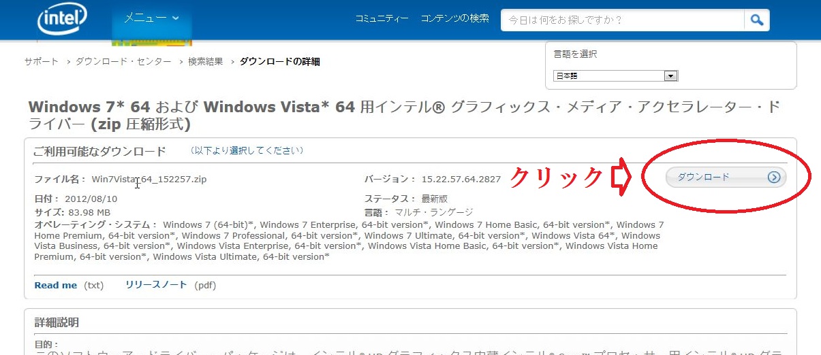Viewport: 821px width, 355px height.
Task: Click the arrow icon on ダウンロード button
Action: point(773,177)
